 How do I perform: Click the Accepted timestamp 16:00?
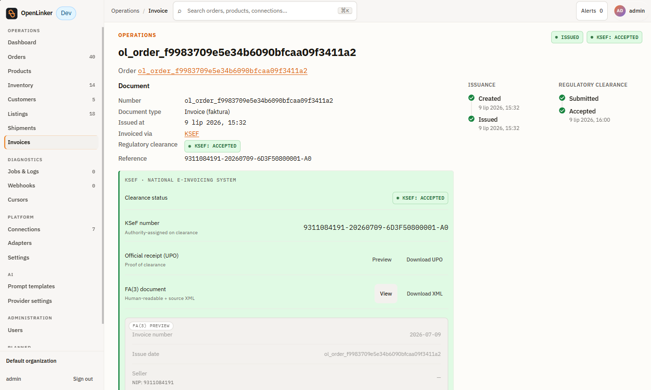590,120
